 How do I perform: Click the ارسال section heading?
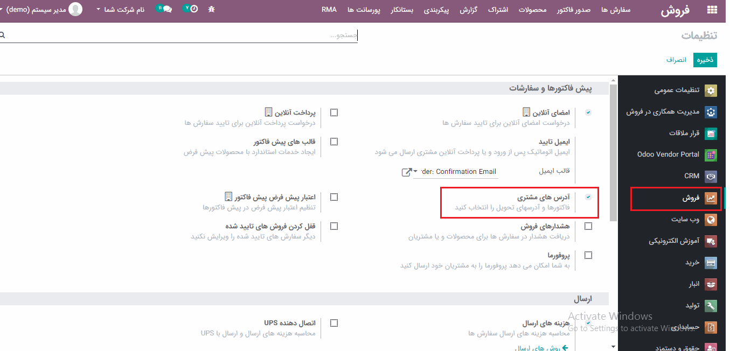click(583, 298)
